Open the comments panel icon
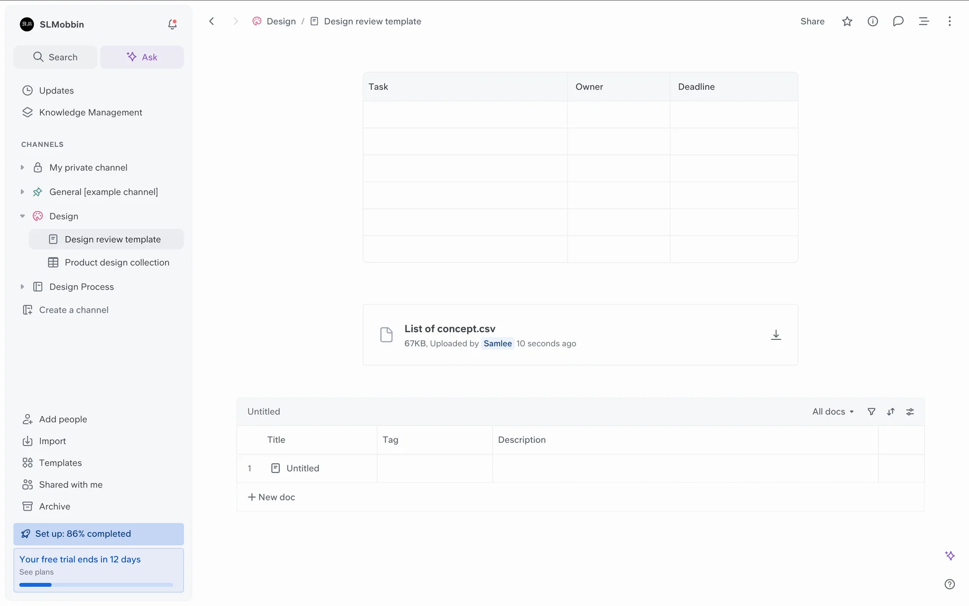The width and height of the screenshot is (969, 606). click(898, 21)
